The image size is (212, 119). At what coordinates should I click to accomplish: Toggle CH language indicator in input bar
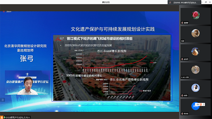tap(198, 104)
